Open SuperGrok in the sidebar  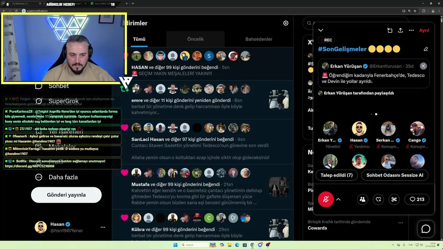point(57,101)
